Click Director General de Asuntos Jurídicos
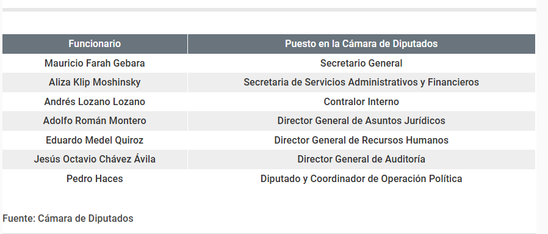 click(x=361, y=121)
